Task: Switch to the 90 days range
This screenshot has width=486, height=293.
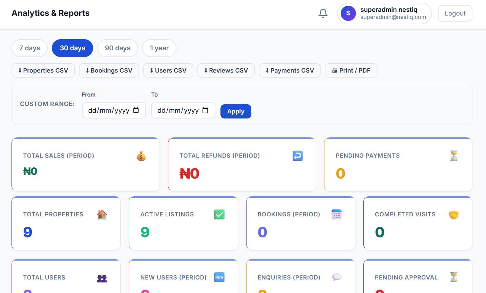Action: 118,48
